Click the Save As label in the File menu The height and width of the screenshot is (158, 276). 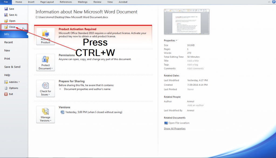pos(13,15)
